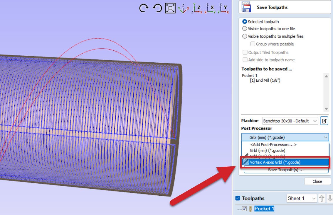Choose the Add Post-Processors entry
This screenshot has height=215, width=333.
(x=273, y=144)
